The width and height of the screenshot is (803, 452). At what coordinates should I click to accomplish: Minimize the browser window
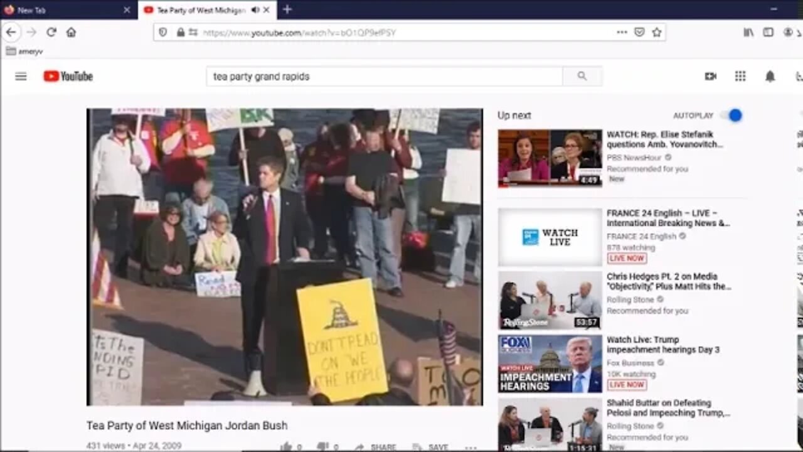click(x=774, y=9)
